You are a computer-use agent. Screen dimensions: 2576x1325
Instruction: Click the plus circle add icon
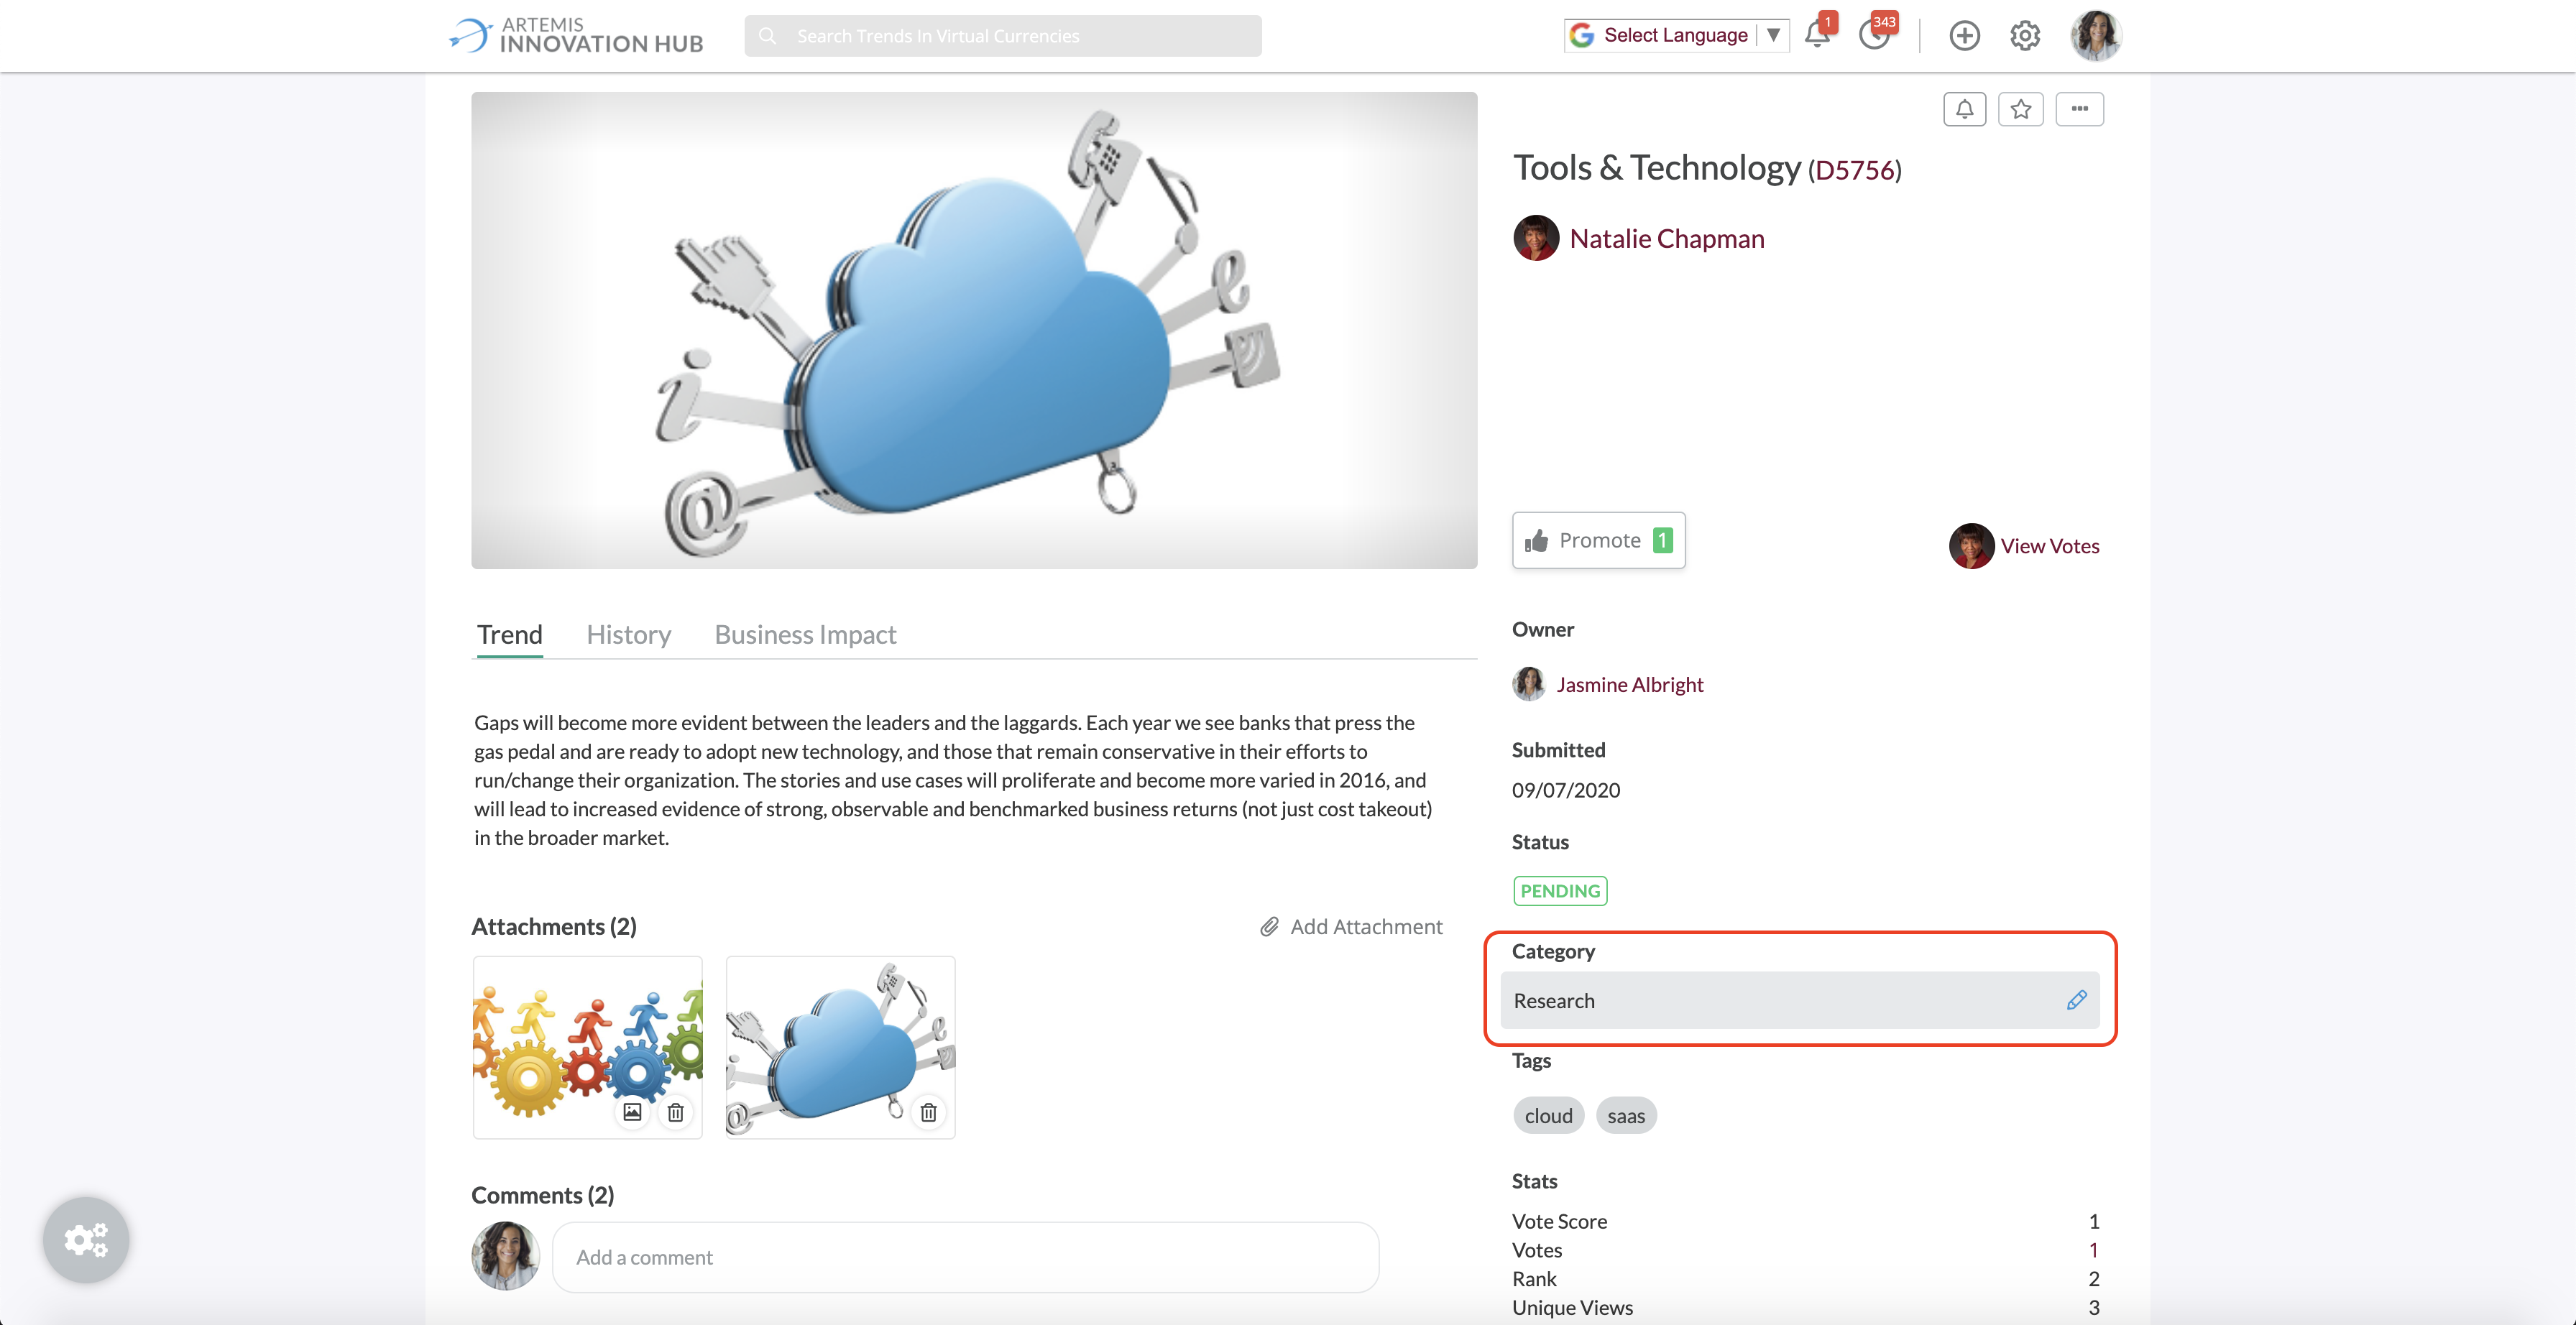[1965, 36]
